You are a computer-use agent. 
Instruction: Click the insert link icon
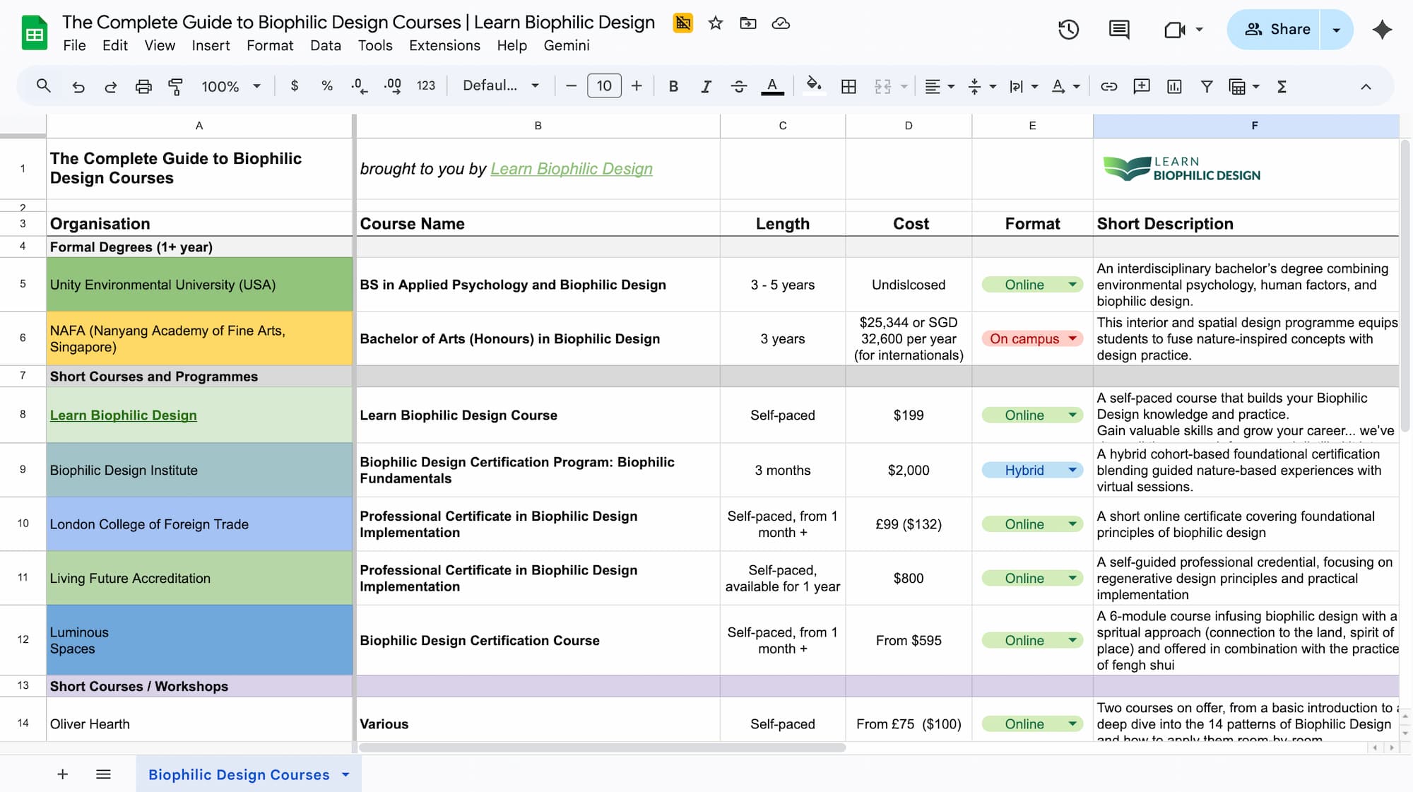(x=1108, y=86)
